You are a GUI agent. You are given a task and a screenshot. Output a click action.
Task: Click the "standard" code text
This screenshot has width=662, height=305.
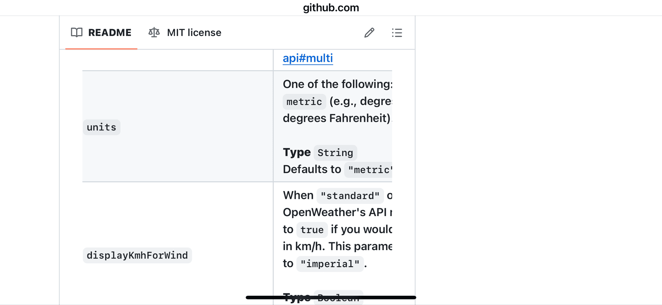(350, 196)
